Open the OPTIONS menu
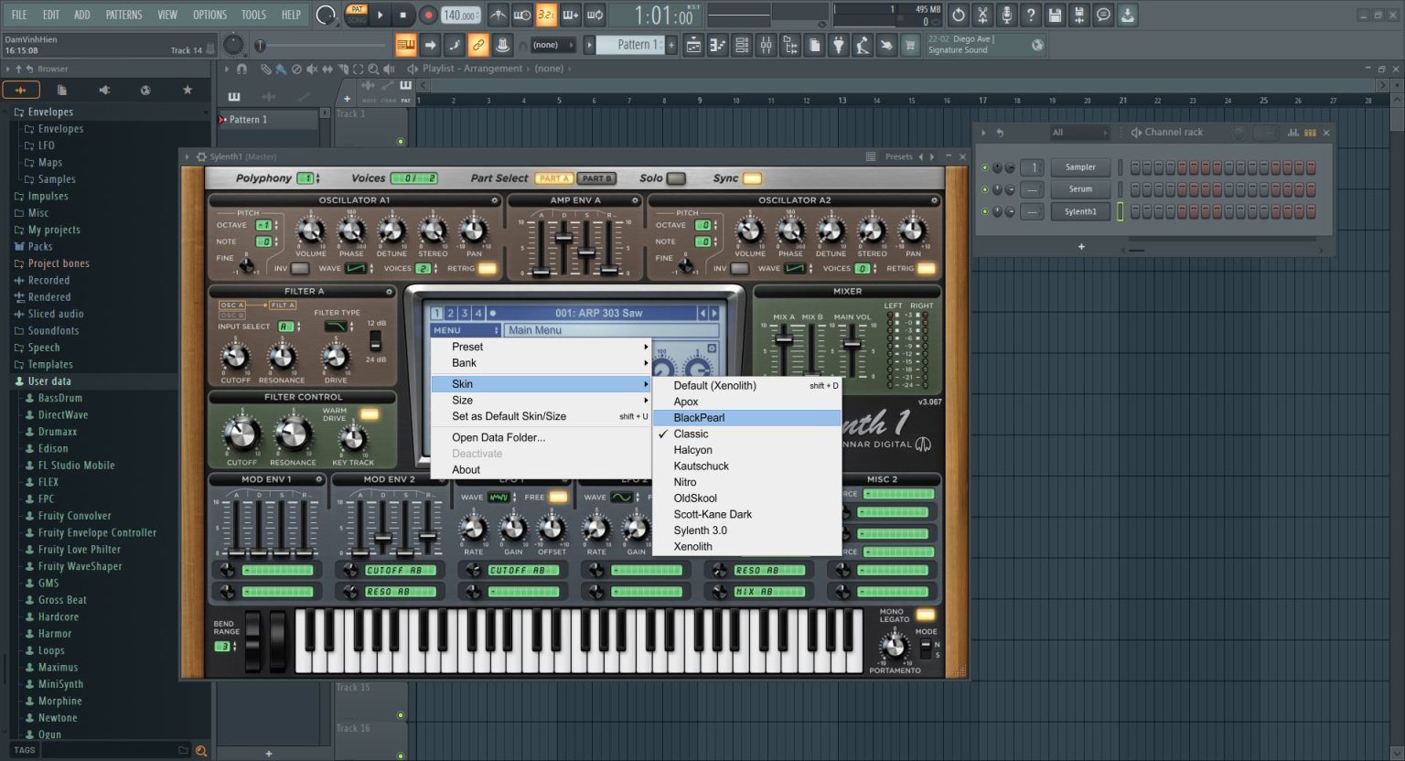This screenshot has width=1405, height=761. click(x=209, y=15)
